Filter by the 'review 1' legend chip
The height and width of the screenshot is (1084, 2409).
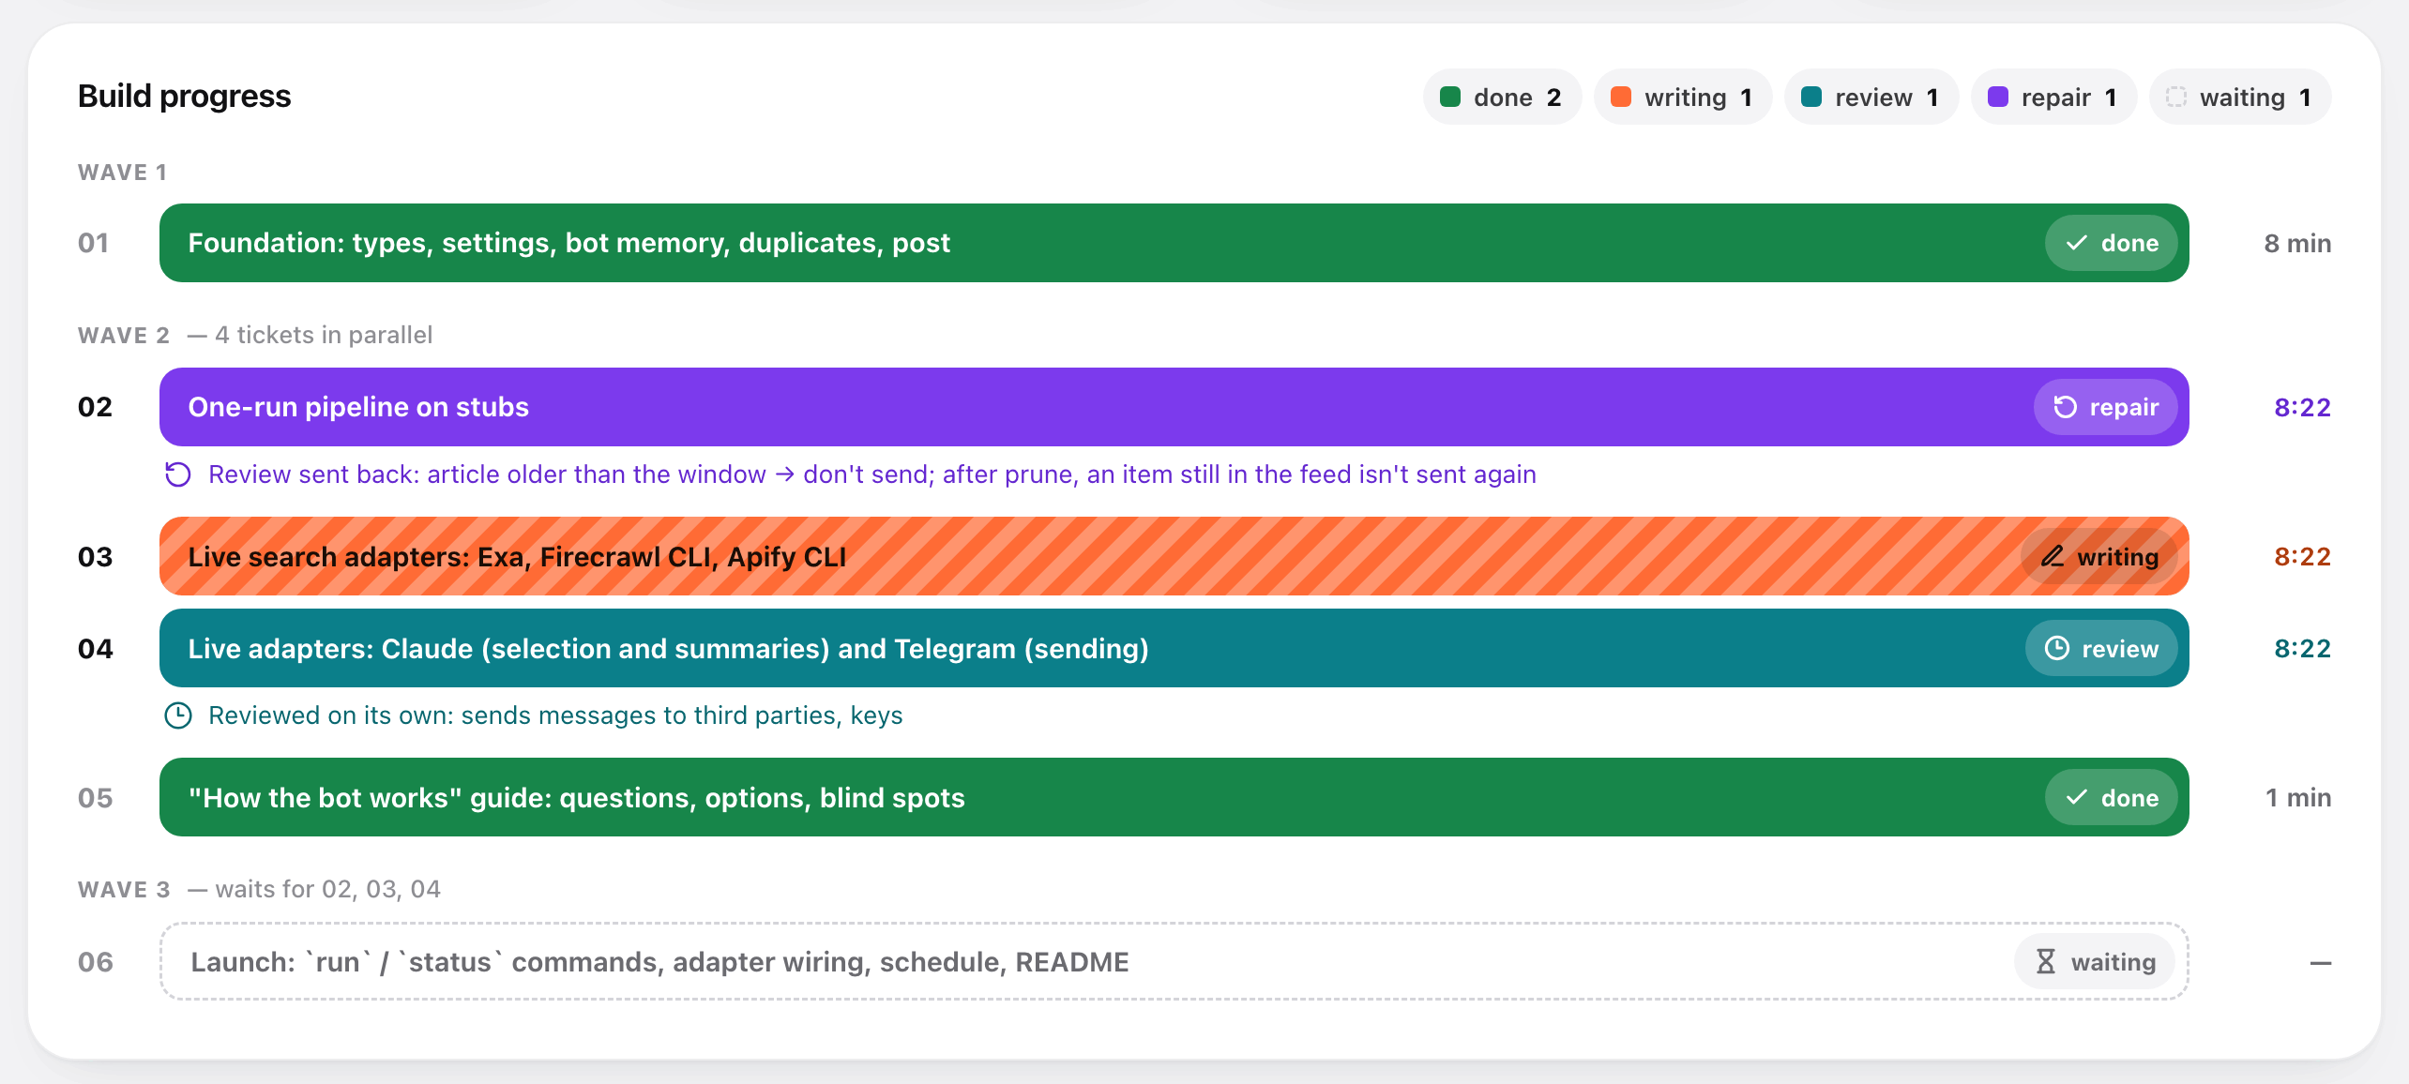pyautogui.click(x=1871, y=97)
